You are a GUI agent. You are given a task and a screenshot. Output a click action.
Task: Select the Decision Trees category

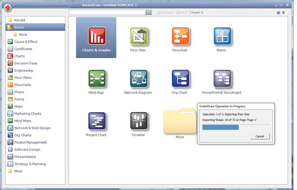(35, 63)
